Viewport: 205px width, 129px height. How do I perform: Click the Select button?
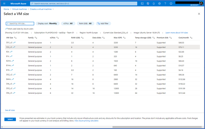click(x=10, y=119)
